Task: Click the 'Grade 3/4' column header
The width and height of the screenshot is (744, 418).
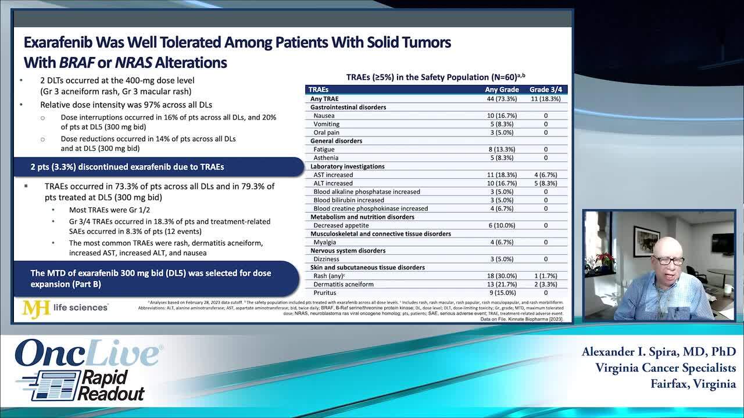Action: point(546,90)
